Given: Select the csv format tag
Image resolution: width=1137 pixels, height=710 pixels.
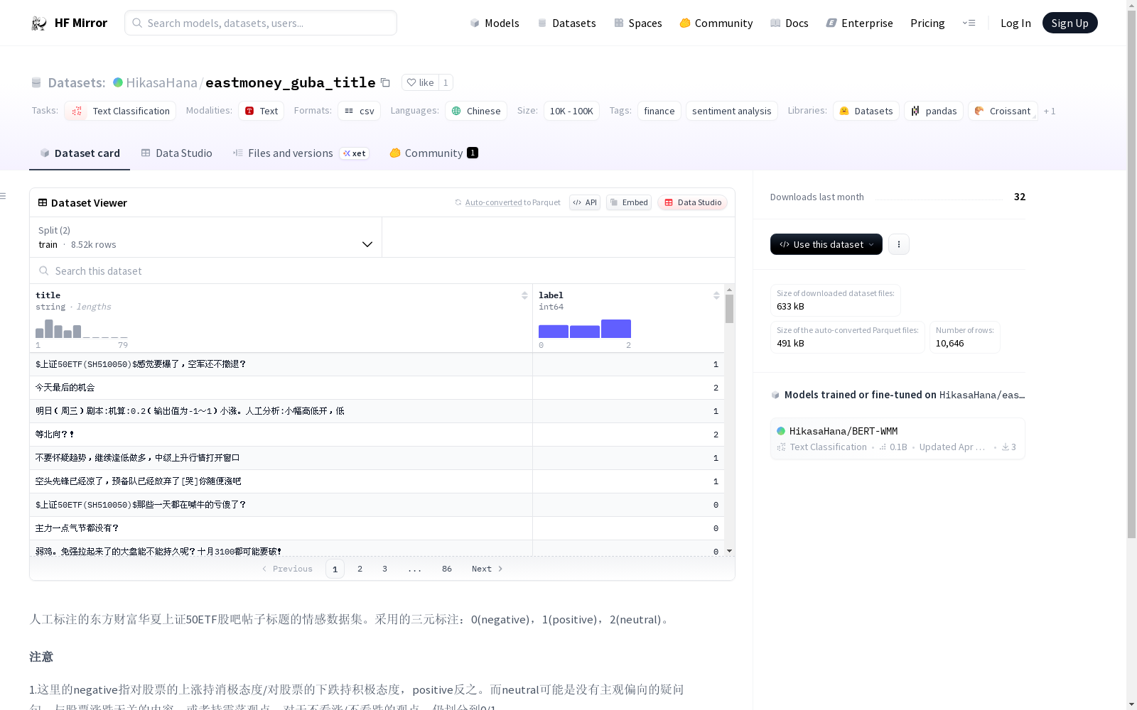Looking at the screenshot, I should [x=359, y=111].
